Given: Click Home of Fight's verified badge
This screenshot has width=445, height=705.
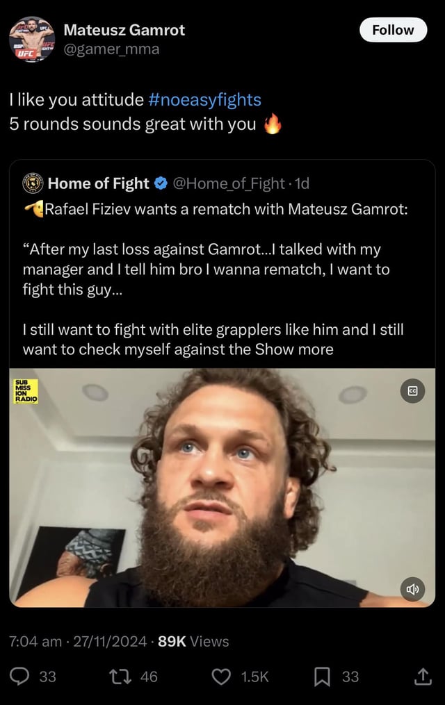Looking at the screenshot, I should coord(160,183).
